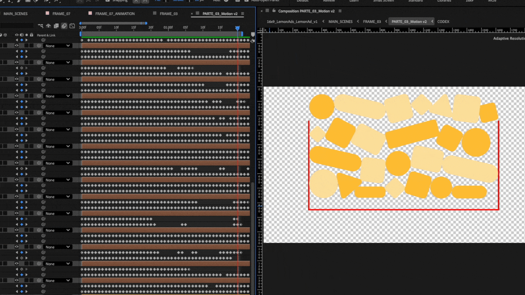Open the Composition Mini-Flowchart in timeline
525x295 pixels.
click(x=41, y=26)
